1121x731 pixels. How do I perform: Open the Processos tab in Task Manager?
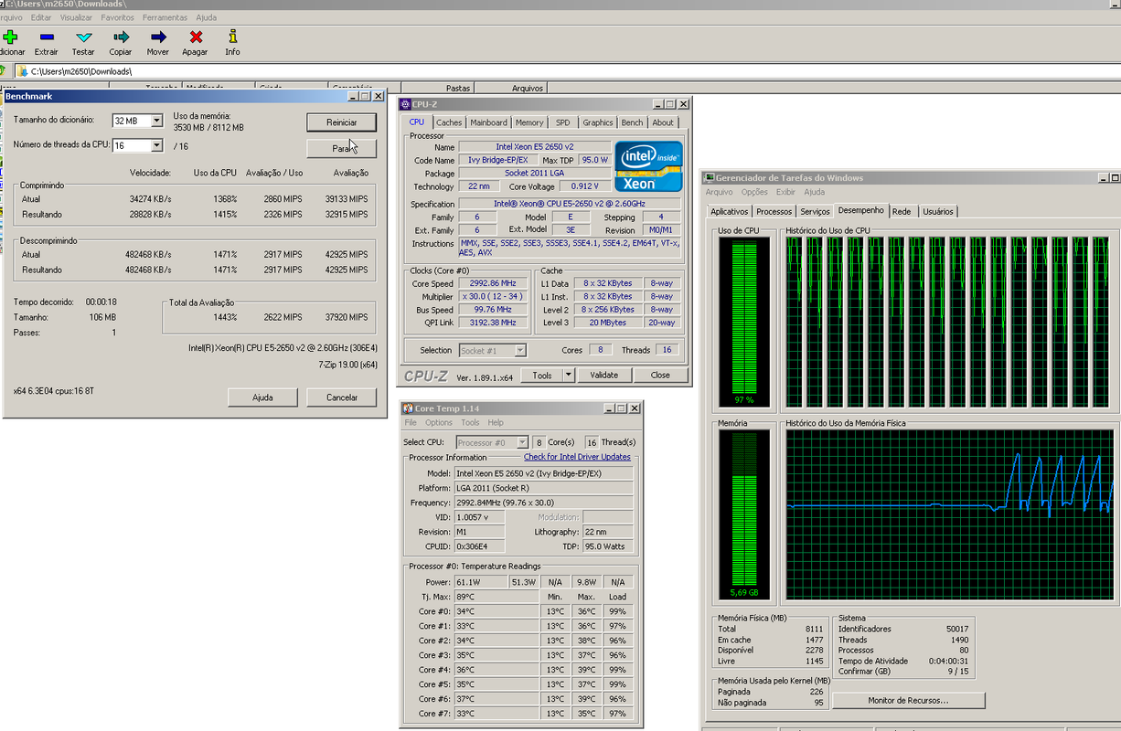[x=774, y=212]
